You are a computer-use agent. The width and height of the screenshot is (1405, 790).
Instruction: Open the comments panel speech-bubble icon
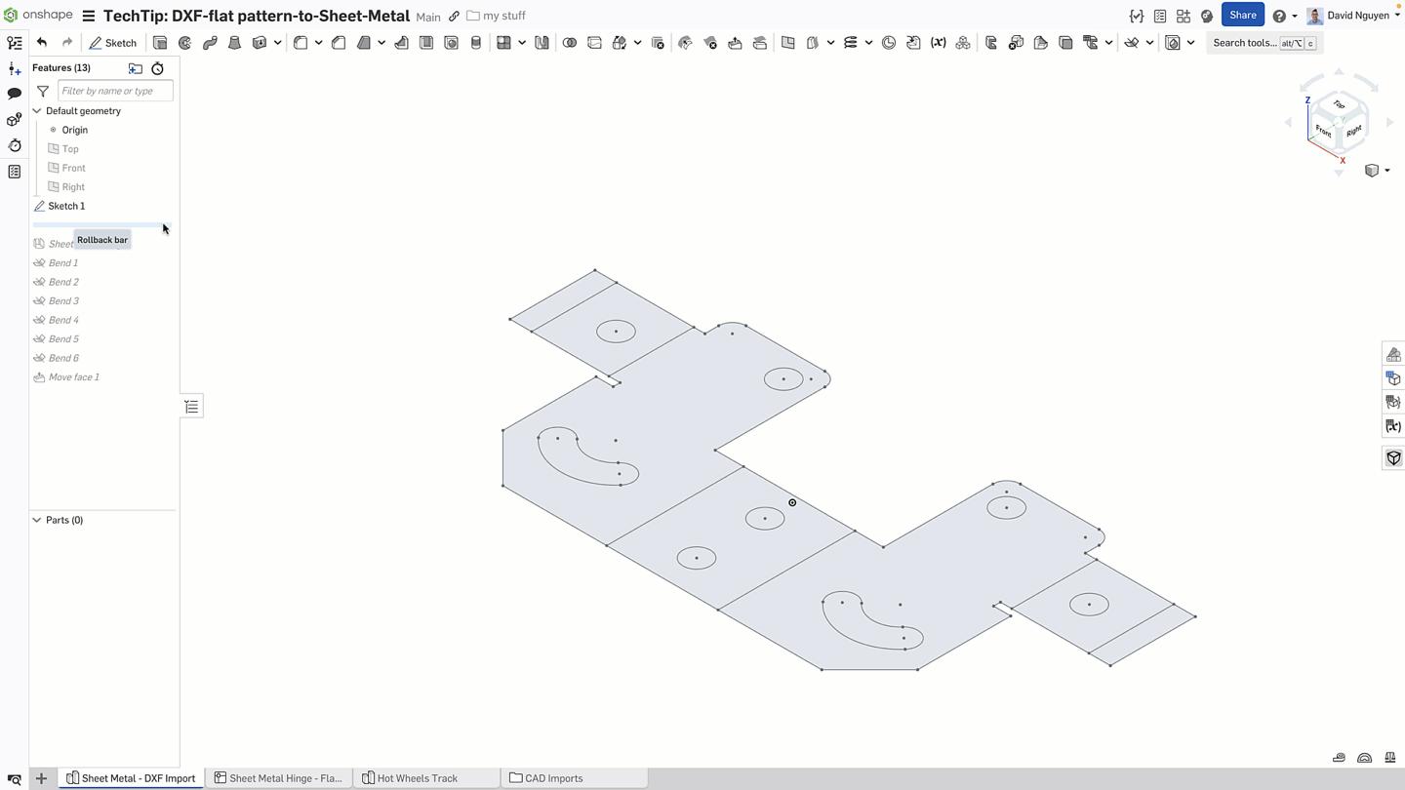(15, 94)
